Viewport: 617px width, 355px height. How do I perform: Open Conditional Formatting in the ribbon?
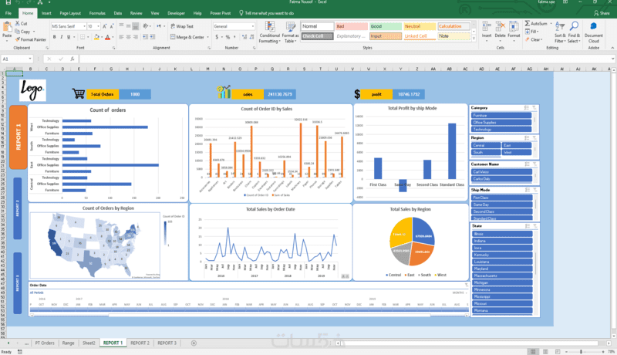tap(269, 32)
